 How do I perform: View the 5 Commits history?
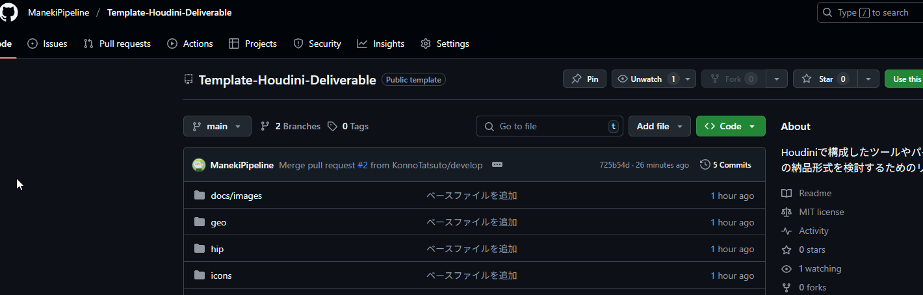point(725,165)
